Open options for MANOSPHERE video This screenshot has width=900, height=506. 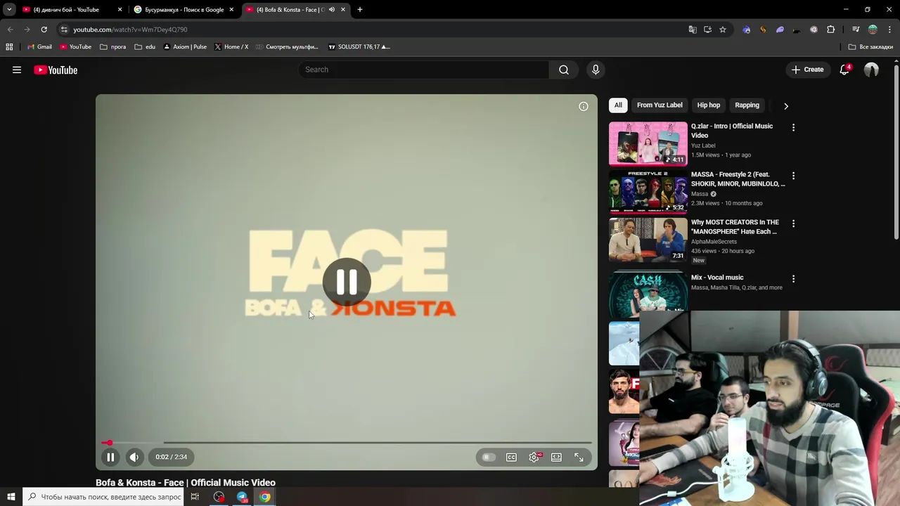793,223
